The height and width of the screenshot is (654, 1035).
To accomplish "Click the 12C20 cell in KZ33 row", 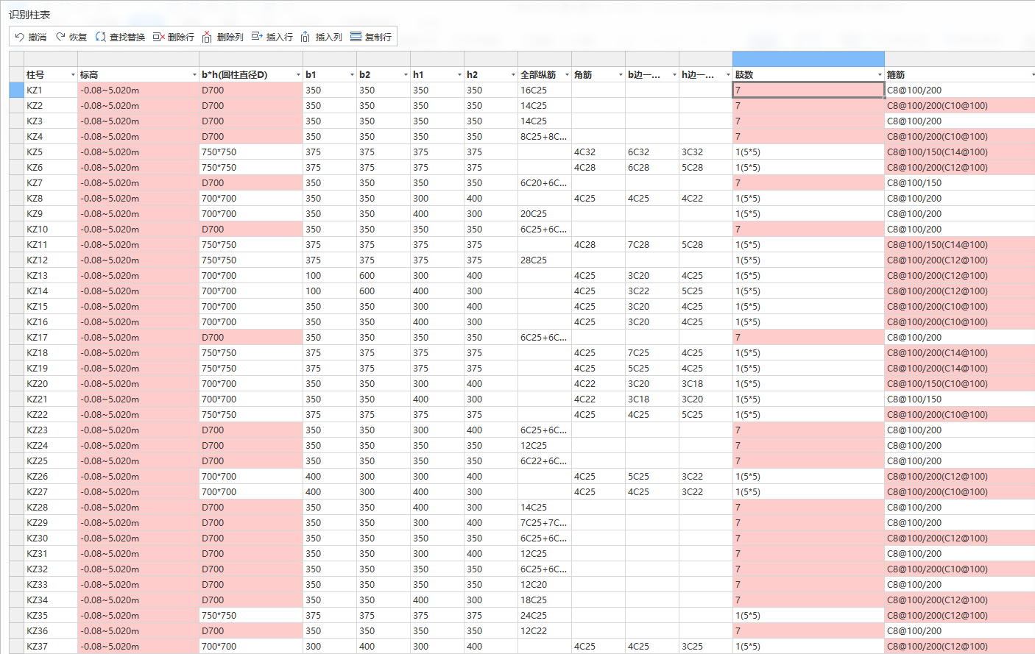I will coord(545,585).
